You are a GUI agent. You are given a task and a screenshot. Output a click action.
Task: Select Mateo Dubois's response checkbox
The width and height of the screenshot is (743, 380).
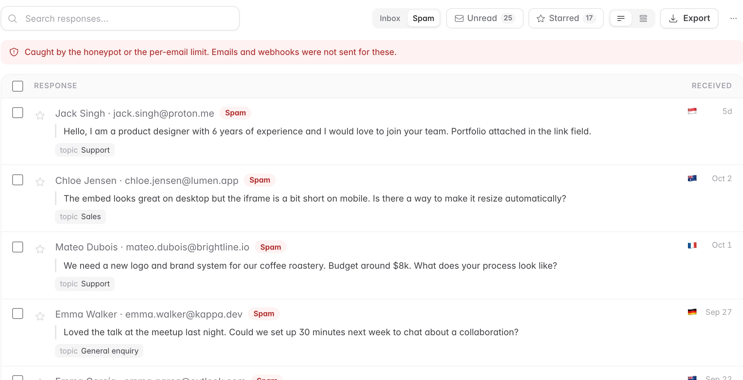[x=18, y=247]
